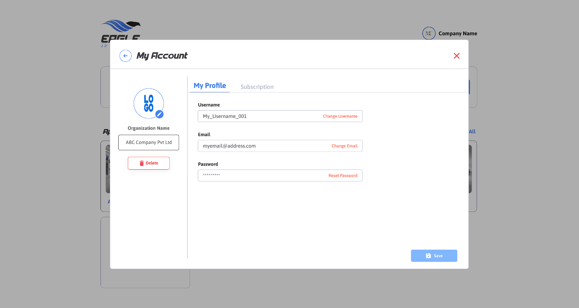The image size is (579, 308).
Task: Select the Organization Name box ABC Company
Action: point(149,143)
